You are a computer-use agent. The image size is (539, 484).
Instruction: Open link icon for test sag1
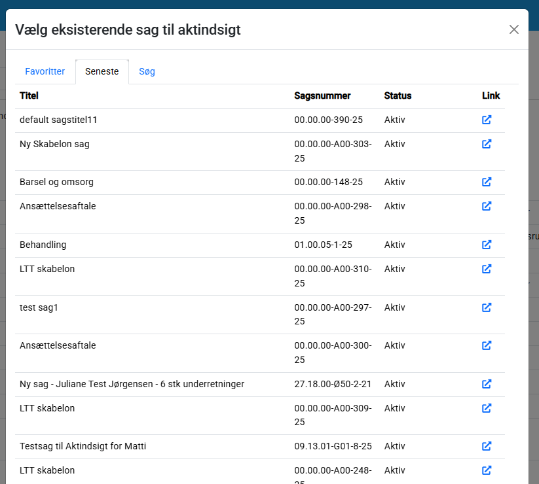[x=487, y=307]
